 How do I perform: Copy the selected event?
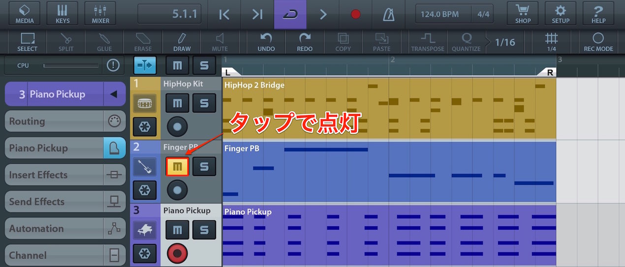343,42
